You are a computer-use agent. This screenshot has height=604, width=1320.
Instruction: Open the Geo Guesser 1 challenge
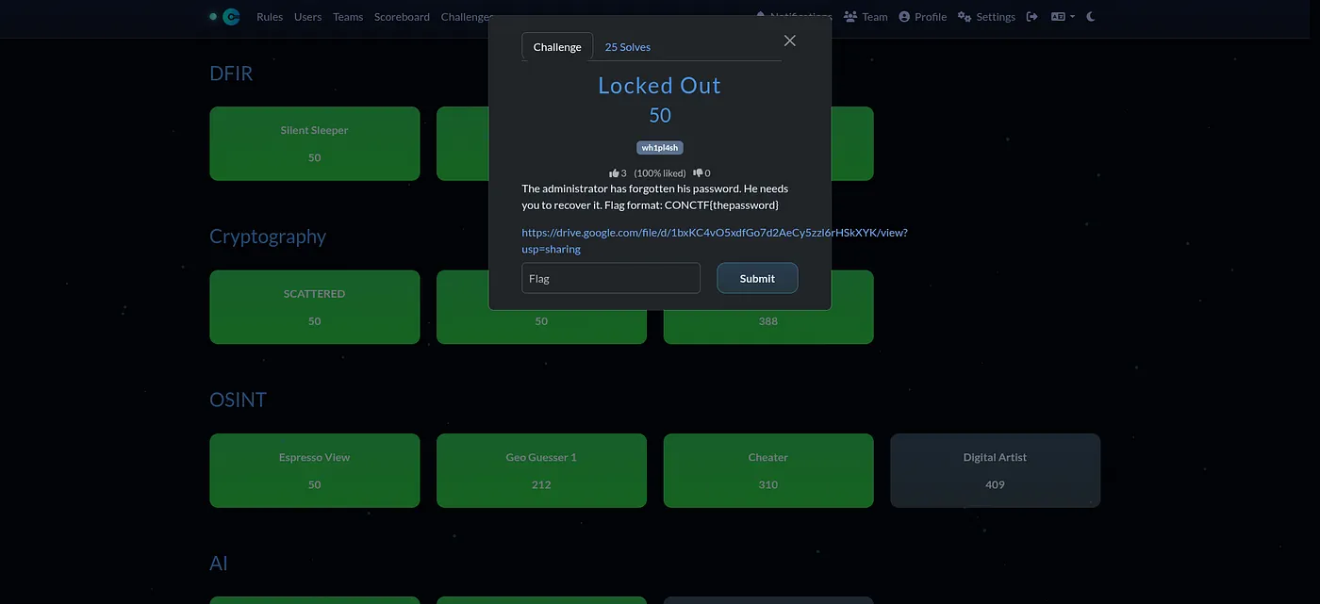(541, 470)
